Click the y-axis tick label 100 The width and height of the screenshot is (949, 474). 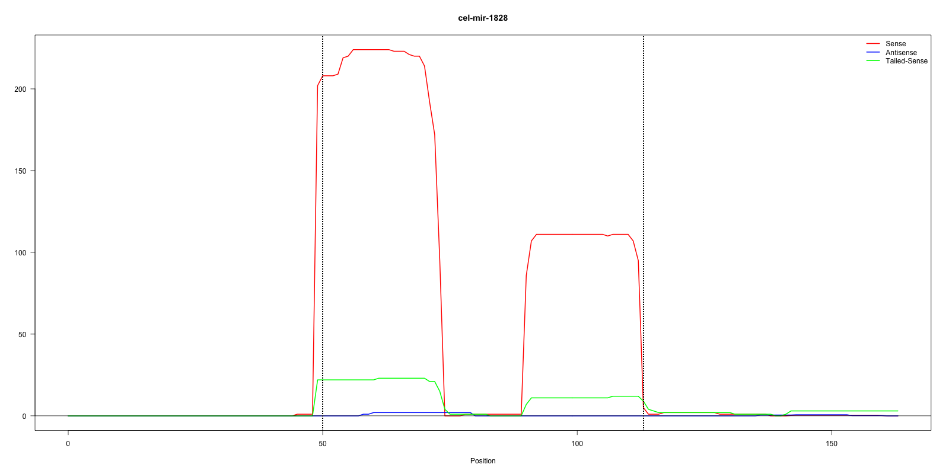click(x=20, y=252)
